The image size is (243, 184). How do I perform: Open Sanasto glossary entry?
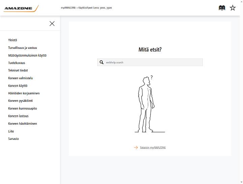(x=13, y=139)
